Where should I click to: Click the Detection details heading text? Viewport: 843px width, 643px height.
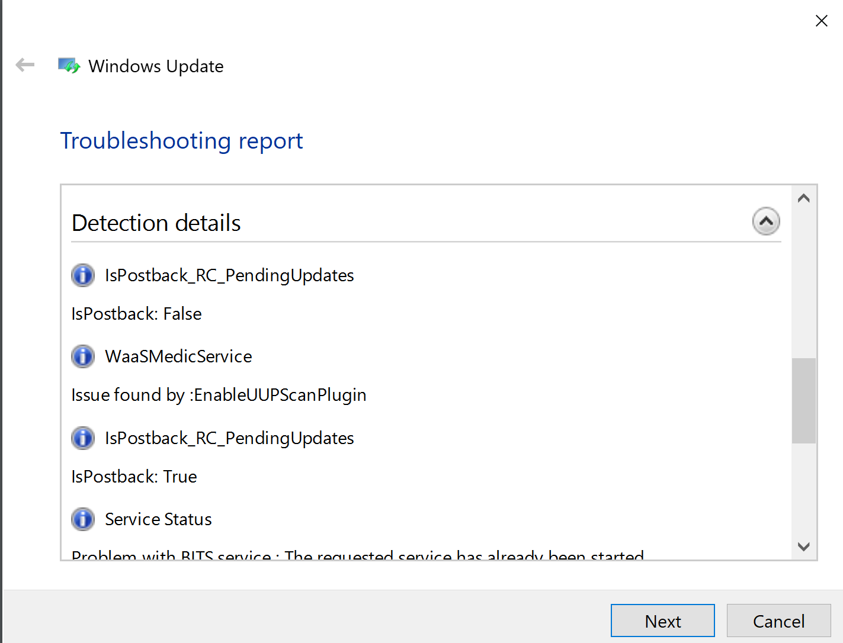tap(156, 223)
